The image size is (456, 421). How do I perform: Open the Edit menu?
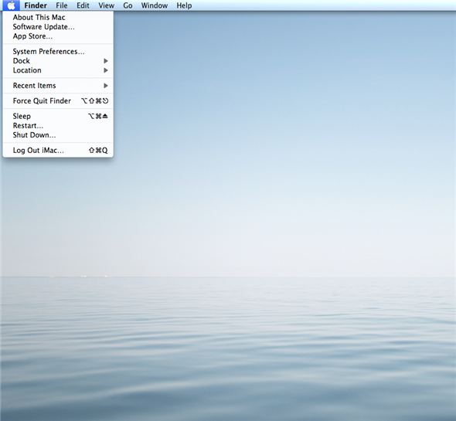[83, 5]
